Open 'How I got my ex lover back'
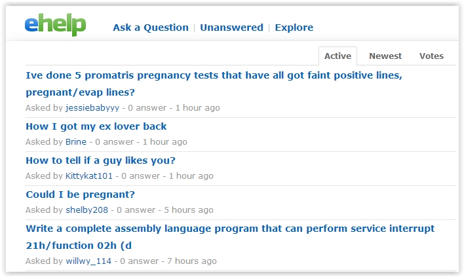 click(x=96, y=126)
